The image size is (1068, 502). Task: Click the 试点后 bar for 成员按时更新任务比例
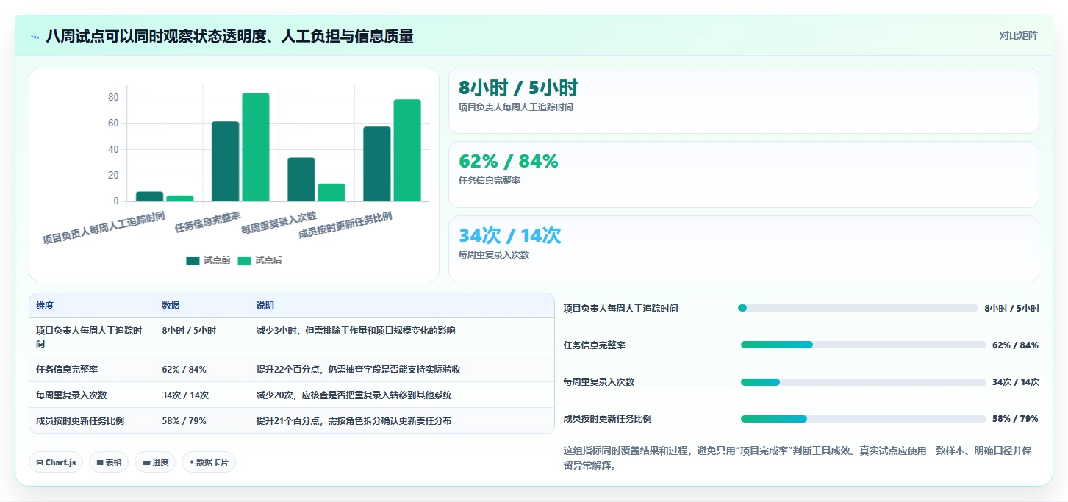pos(407,150)
